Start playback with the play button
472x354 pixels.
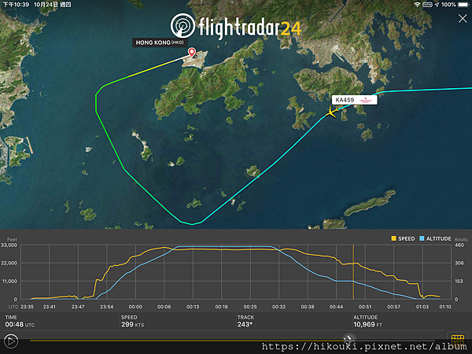(11, 341)
